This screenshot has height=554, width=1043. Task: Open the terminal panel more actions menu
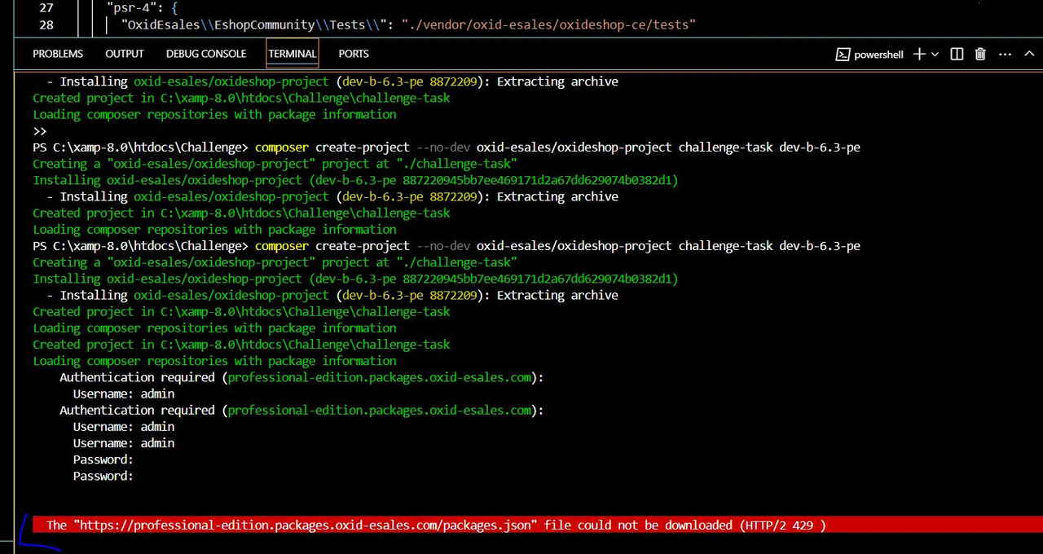(x=1005, y=54)
